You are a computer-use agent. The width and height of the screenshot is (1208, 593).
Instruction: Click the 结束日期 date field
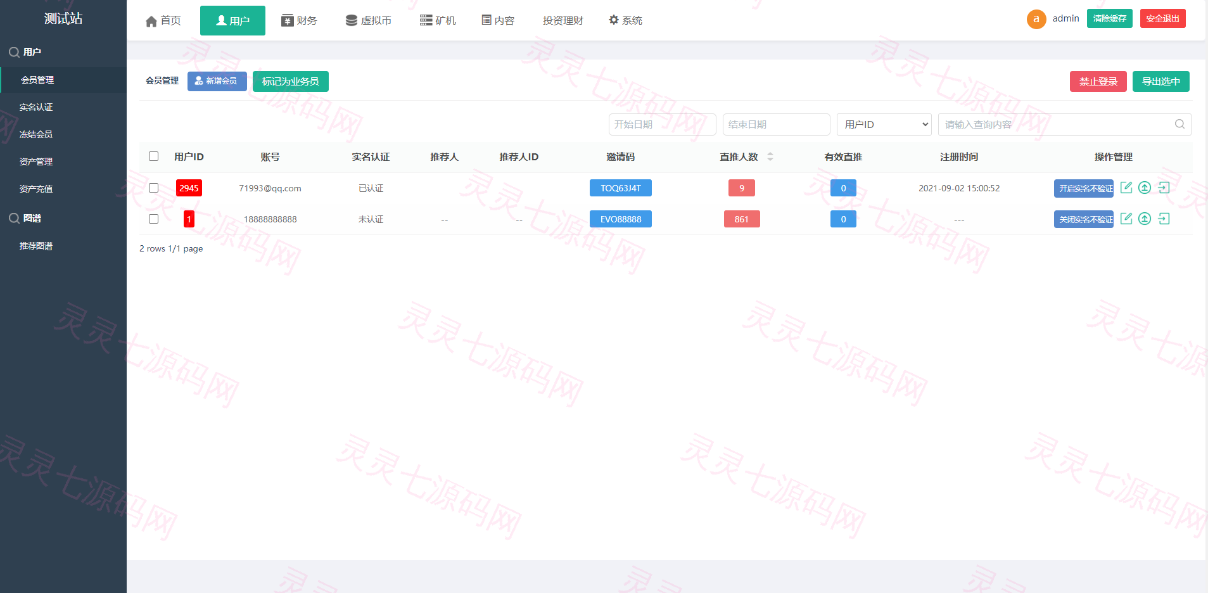tap(777, 124)
